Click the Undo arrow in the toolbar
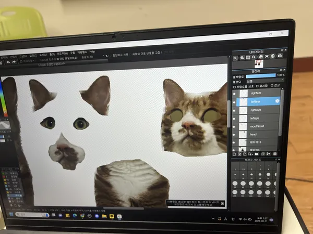The image size is (313, 234). click(x=8, y=62)
